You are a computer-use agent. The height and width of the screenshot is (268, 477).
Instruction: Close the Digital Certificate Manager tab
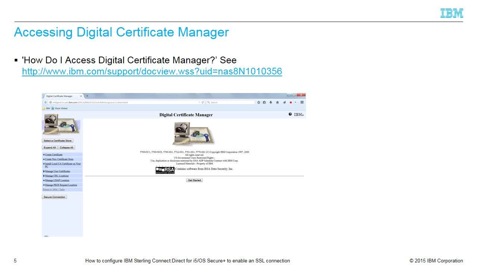pyautogui.click(x=81, y=96)
